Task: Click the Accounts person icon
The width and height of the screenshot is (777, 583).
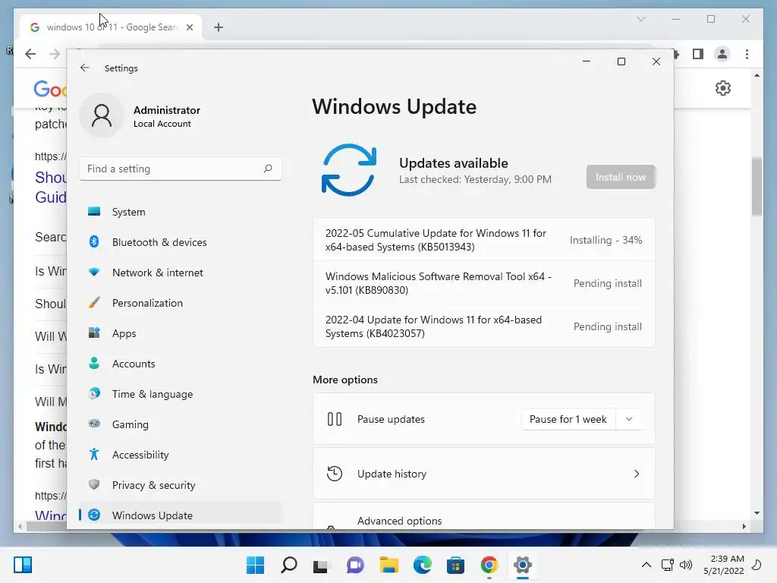Action: tap(94, 363)
